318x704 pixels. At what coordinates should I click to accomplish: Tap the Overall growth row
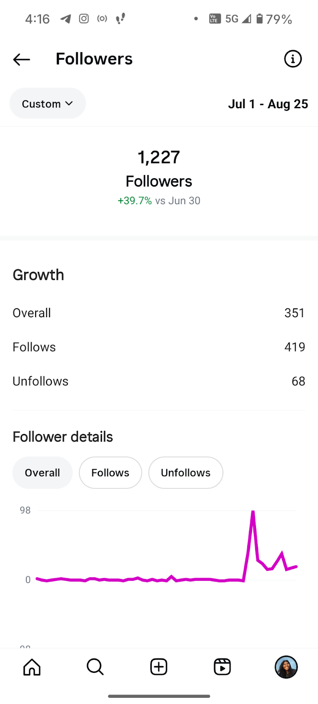click(x=159, y=313)
